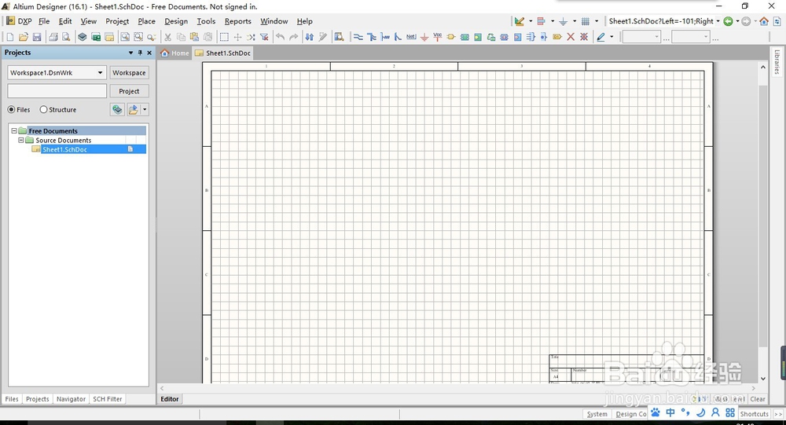Activate the cross probe tool
Viewport: 786px width, 425px height.
[x=323, y=37]
